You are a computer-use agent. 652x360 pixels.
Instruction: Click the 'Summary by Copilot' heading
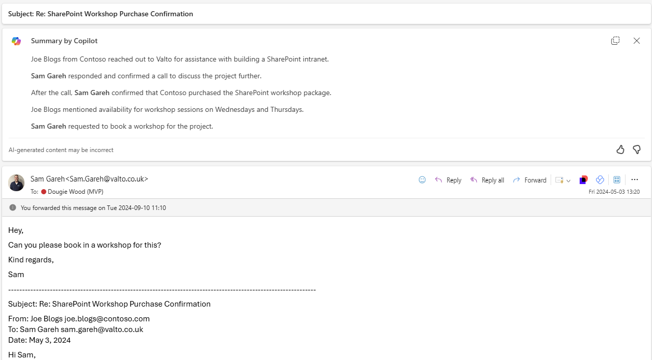pos(64,41)
